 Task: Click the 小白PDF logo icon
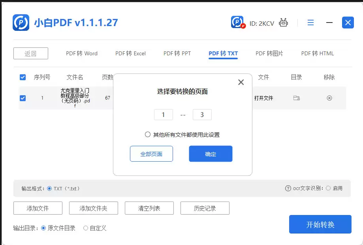point(21,23)
